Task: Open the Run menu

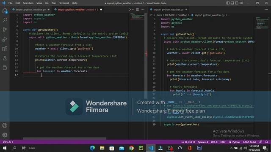Action: [54, 3]
